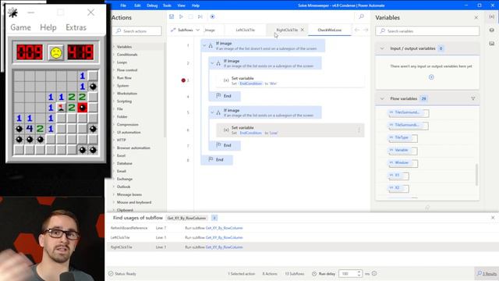Click the Run delay value field
The width and height of the screenshot is (499, 281).
coord(348,274)
